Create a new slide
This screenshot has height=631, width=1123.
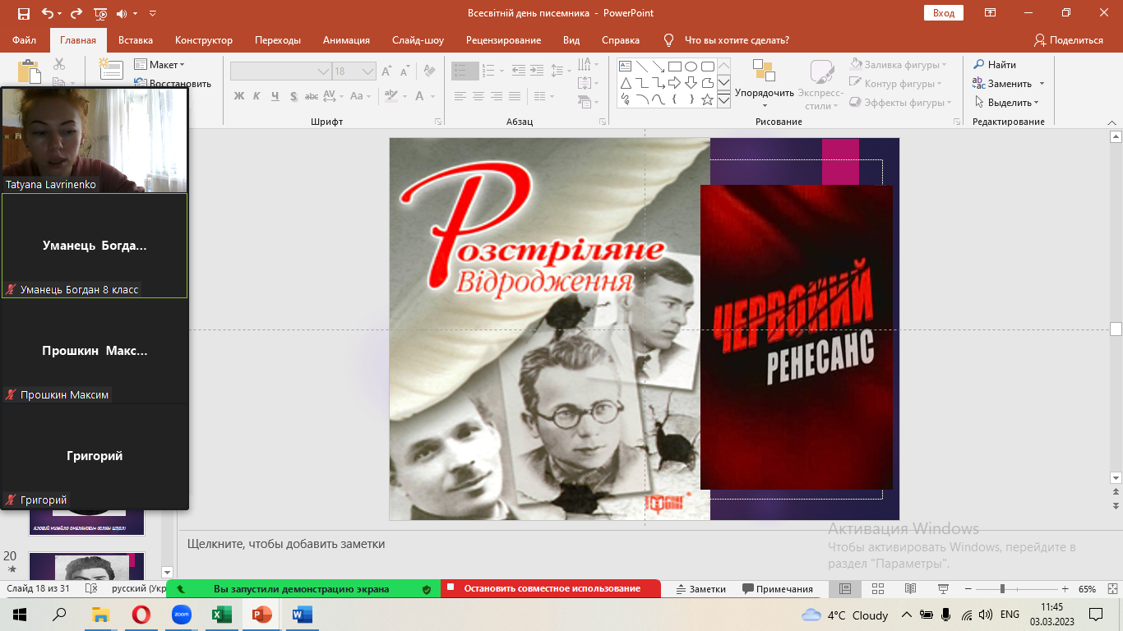coord(111,69)
